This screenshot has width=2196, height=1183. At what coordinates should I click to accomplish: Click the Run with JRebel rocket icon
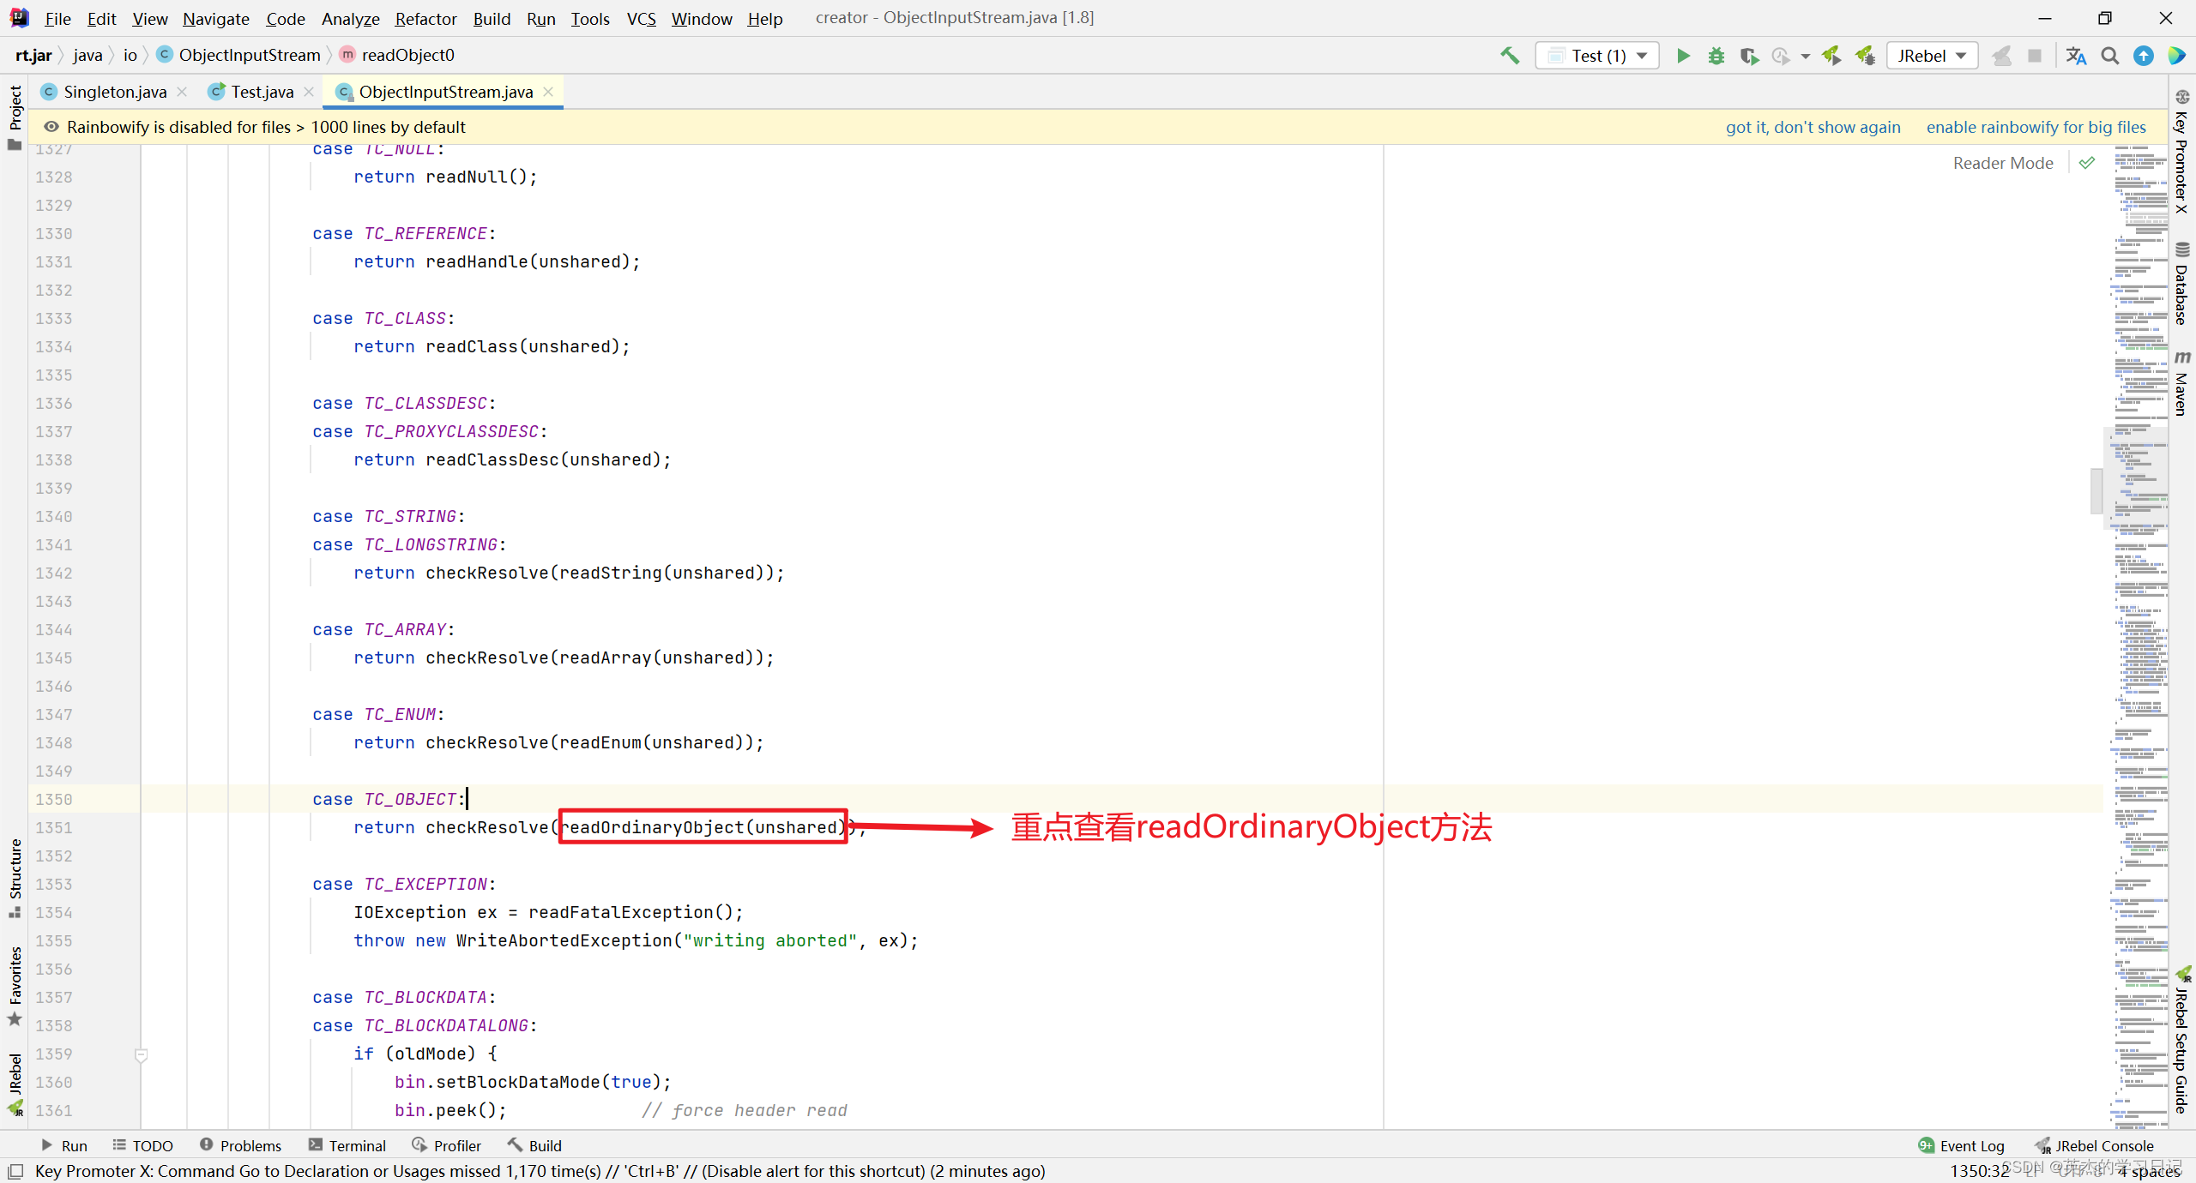tap(1831, 56)
